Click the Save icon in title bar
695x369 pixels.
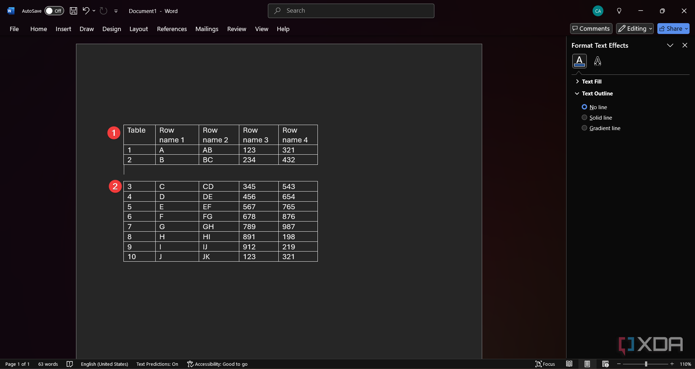[73, 11]
